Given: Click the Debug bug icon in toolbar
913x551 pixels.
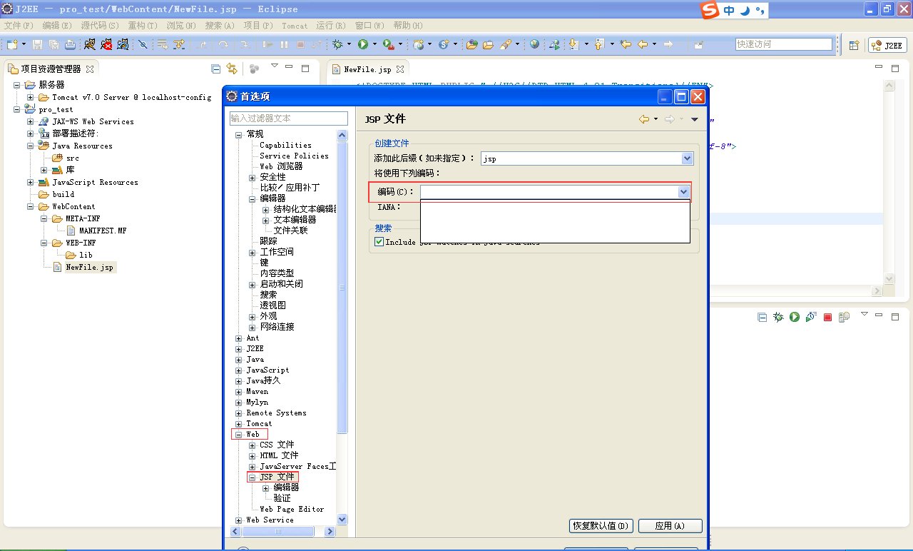Looking at the screenshot, I should tap(337, 44).
